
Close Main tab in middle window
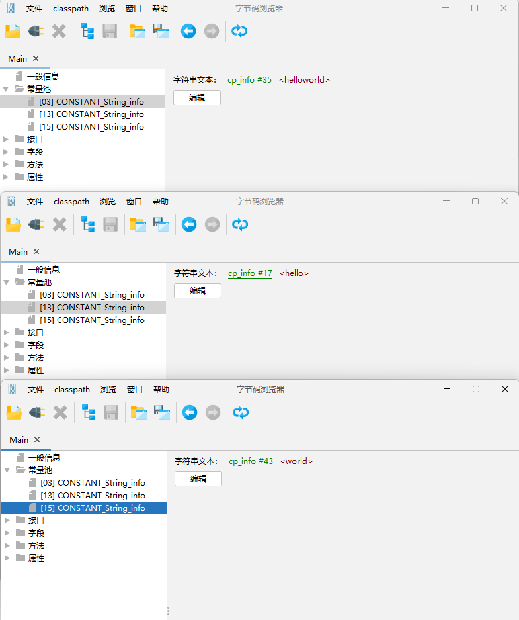(x=37, y=252)
